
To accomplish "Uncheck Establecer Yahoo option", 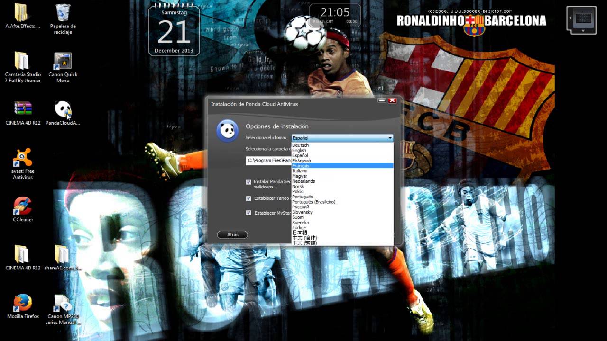I will (248, 198).
